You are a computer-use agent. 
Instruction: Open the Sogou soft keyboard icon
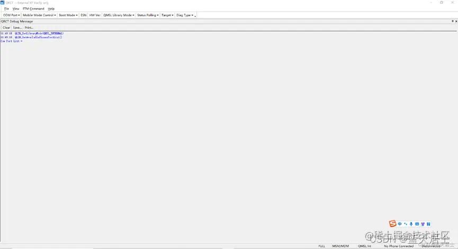click(x=417, y=224)
